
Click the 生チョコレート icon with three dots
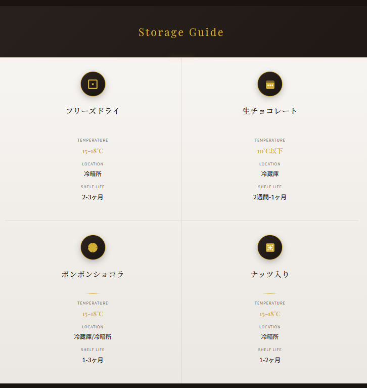[x=270, y=84]
